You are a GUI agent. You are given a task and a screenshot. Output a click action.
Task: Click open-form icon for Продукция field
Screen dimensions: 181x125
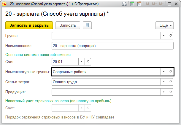(170, 92)
